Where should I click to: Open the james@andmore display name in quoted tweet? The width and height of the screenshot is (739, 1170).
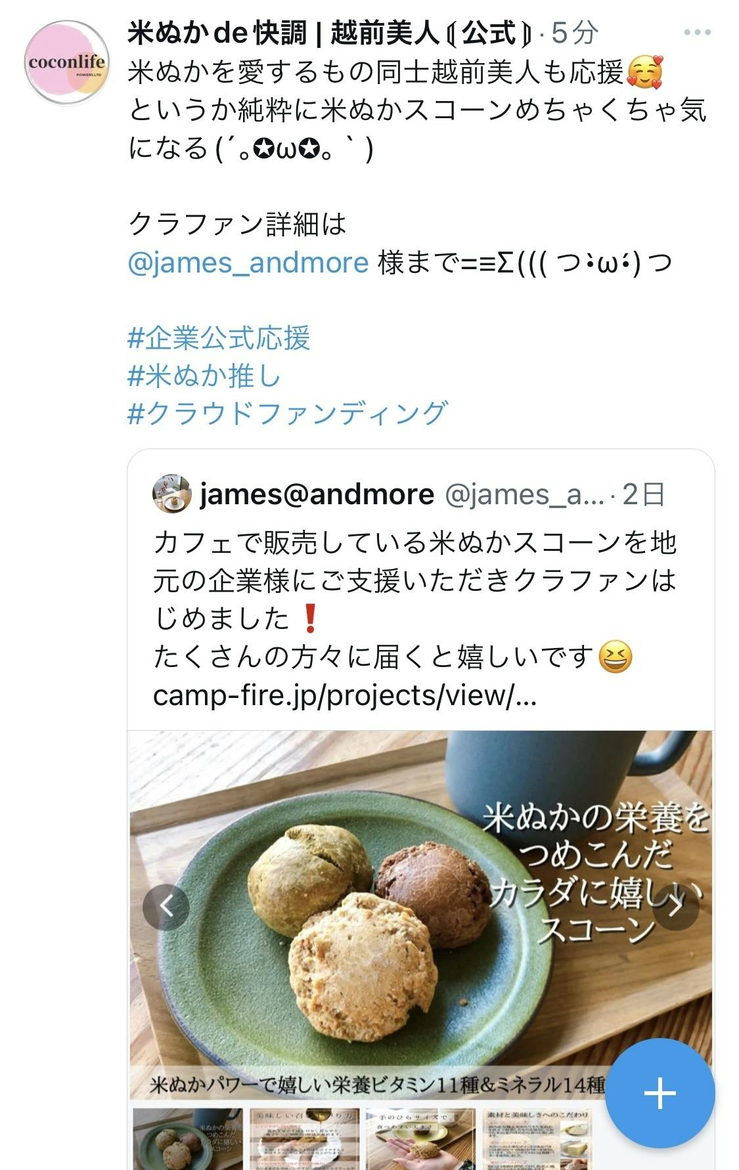[x=317, y=494]
